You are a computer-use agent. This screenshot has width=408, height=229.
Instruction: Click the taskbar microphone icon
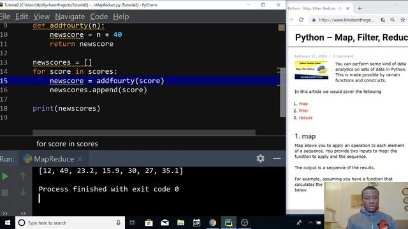pos(119,223)
